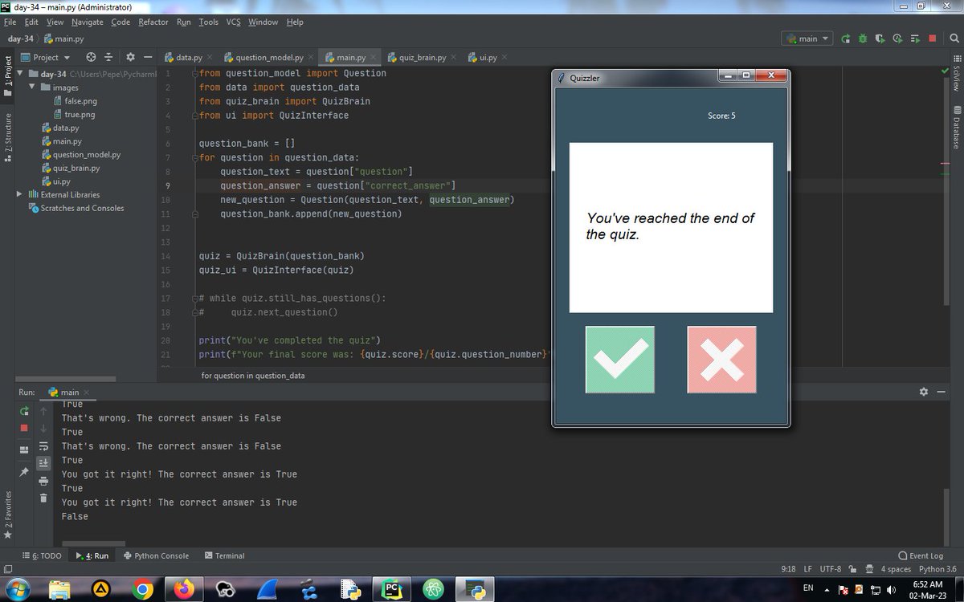Open the Refactor menu
The image size is (964, 602).
coord(153,22)
